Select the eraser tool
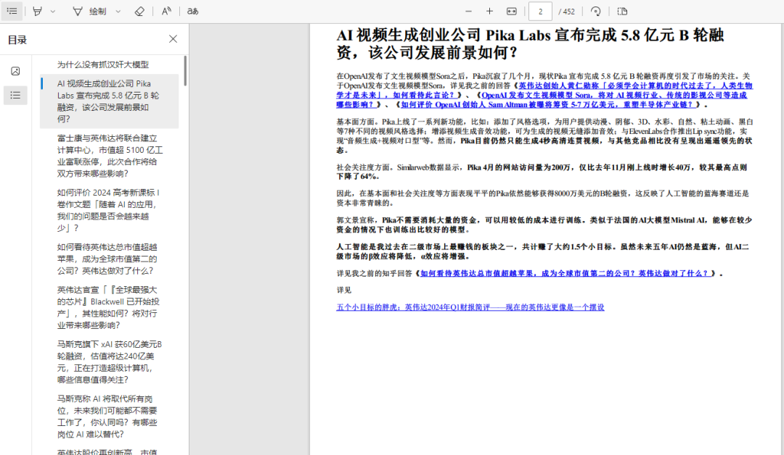 [139, 11]
